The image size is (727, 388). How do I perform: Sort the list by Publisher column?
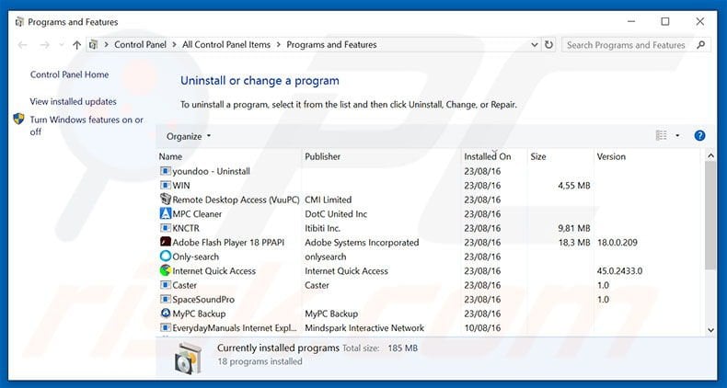point(323,156)
